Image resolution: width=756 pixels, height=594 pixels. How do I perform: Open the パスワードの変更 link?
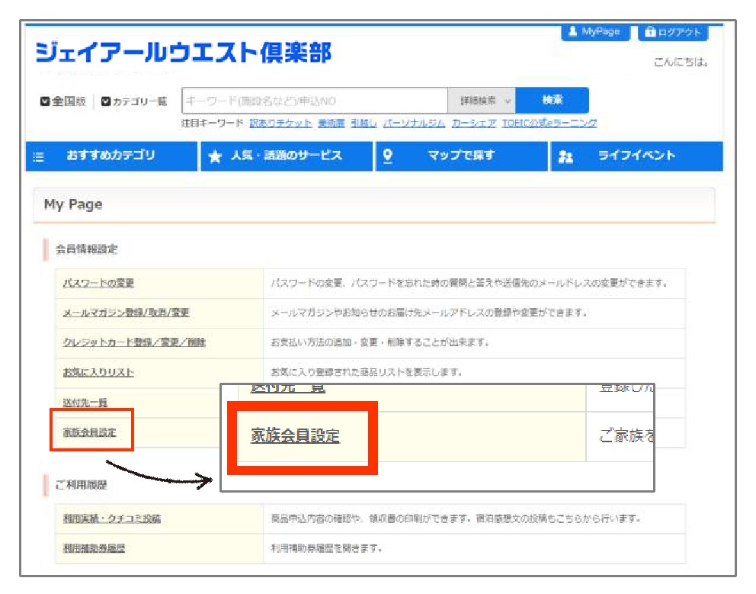[x=98, y=283]
